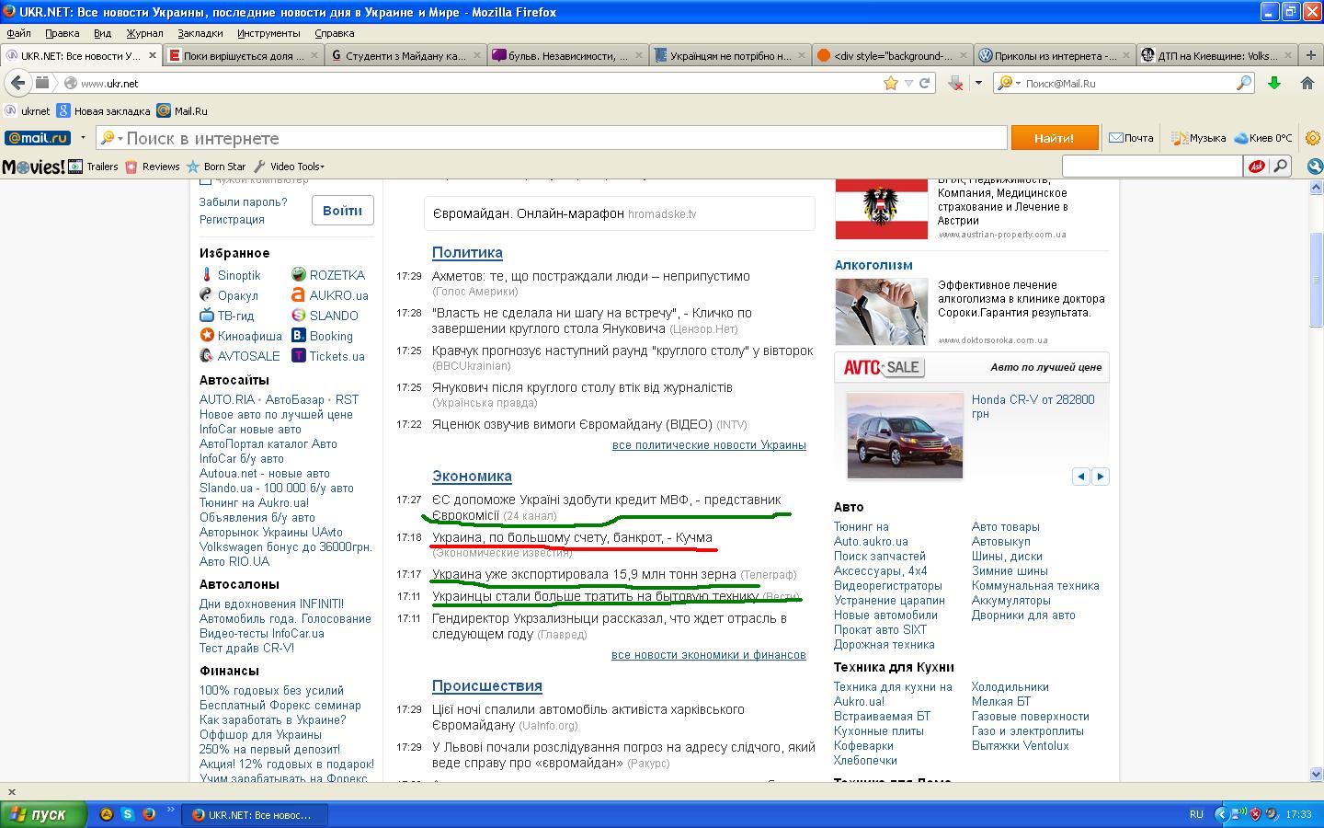The width and height of the screenshot is (1324, 828).
Task: Click the page's vertical scrollbar thumb
Action: click(1316, 281)
